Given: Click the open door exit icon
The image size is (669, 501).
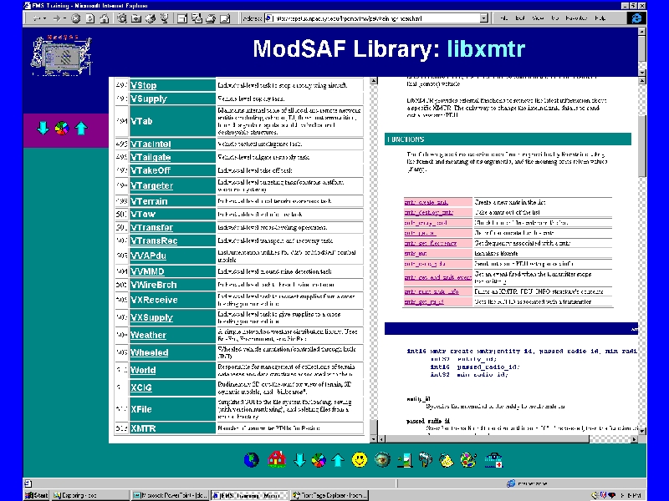Looking at the screenshot, I should point(405,460).
